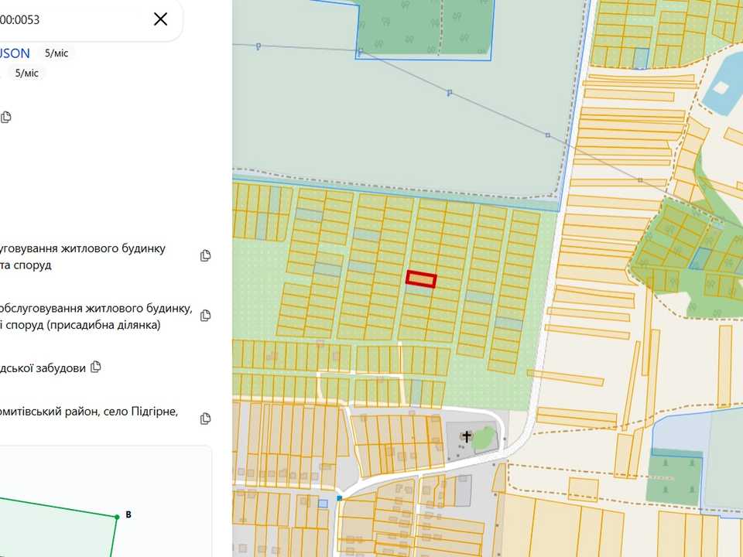This screenshot has height=557, width=743.
Task: Copy the 'село Підгірне' address
Action: [x=205, y=419]
